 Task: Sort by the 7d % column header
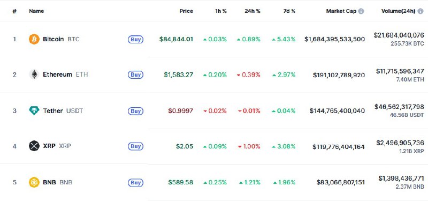(x=289, y=11)
